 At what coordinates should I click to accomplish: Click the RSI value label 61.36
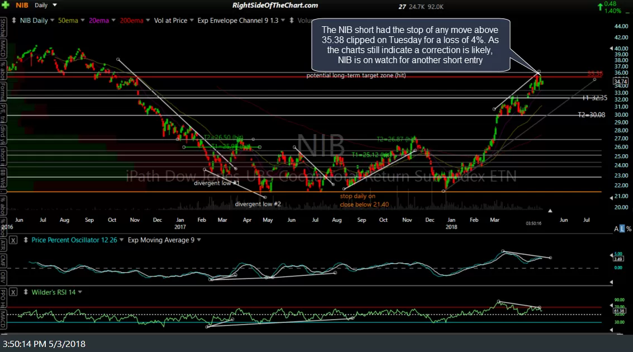point(619,311)
